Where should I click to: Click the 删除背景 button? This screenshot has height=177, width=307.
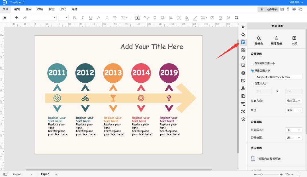[x=276, y=40]
